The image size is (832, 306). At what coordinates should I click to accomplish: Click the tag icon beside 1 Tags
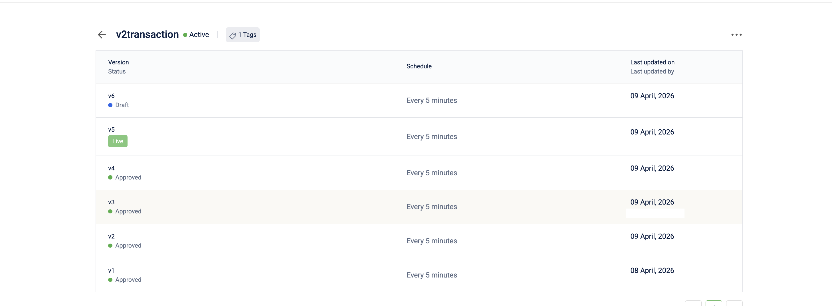pos(233,35)
